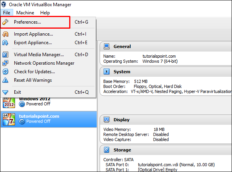This screenshot has height=172, width=232.
Task: Choose Preferences... from the File menu
Action: click(x=27, y=22)
